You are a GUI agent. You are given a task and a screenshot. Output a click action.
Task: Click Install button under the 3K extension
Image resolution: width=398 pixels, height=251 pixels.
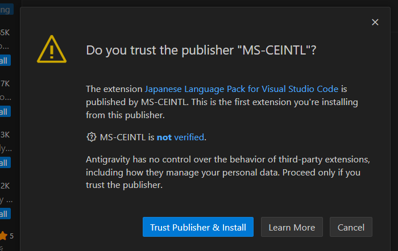[x=5, y=162]
